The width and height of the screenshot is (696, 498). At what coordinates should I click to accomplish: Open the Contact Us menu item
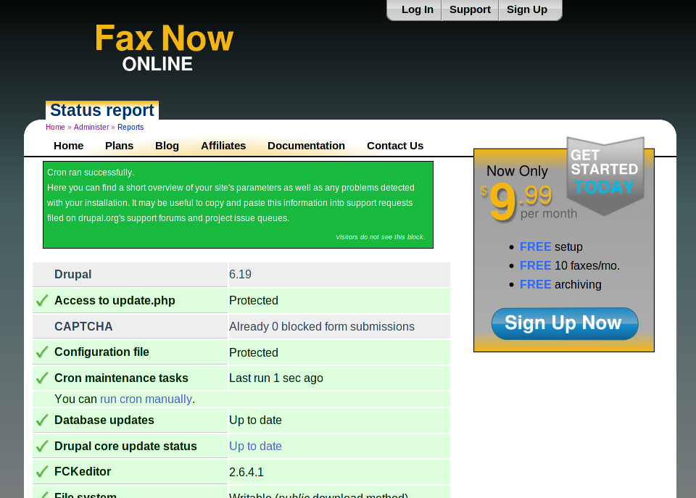[x=395, y=146]
